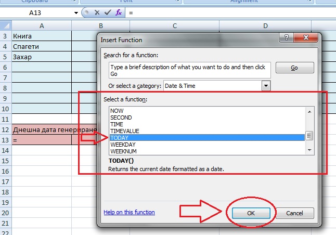336x235 pixels.
Task: Click the Cancel (X) formula bar icon
Action: click(97, 12)
